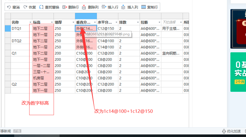Select the 三层~十... elevation cell

[x=43, y=72]
